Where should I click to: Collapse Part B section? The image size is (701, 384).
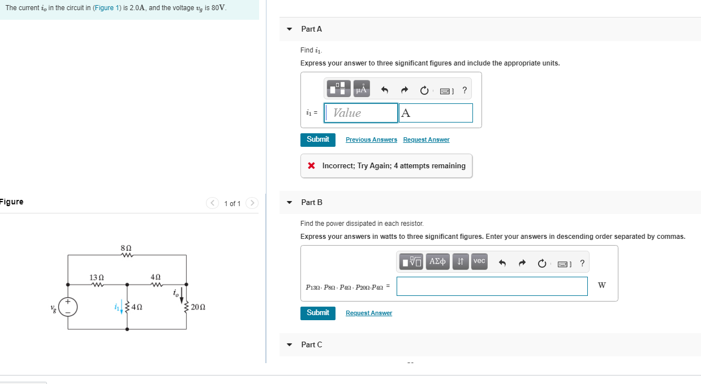[x=290, y=202]
